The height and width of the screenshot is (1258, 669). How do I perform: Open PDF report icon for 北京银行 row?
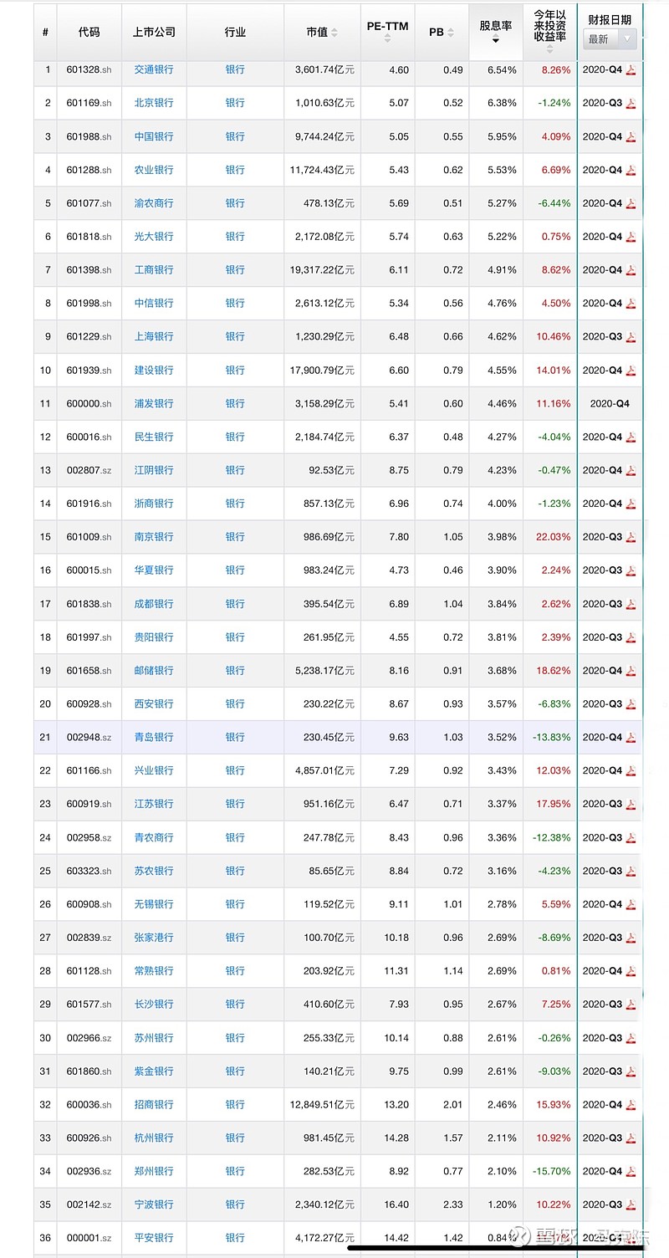[631, 104]
